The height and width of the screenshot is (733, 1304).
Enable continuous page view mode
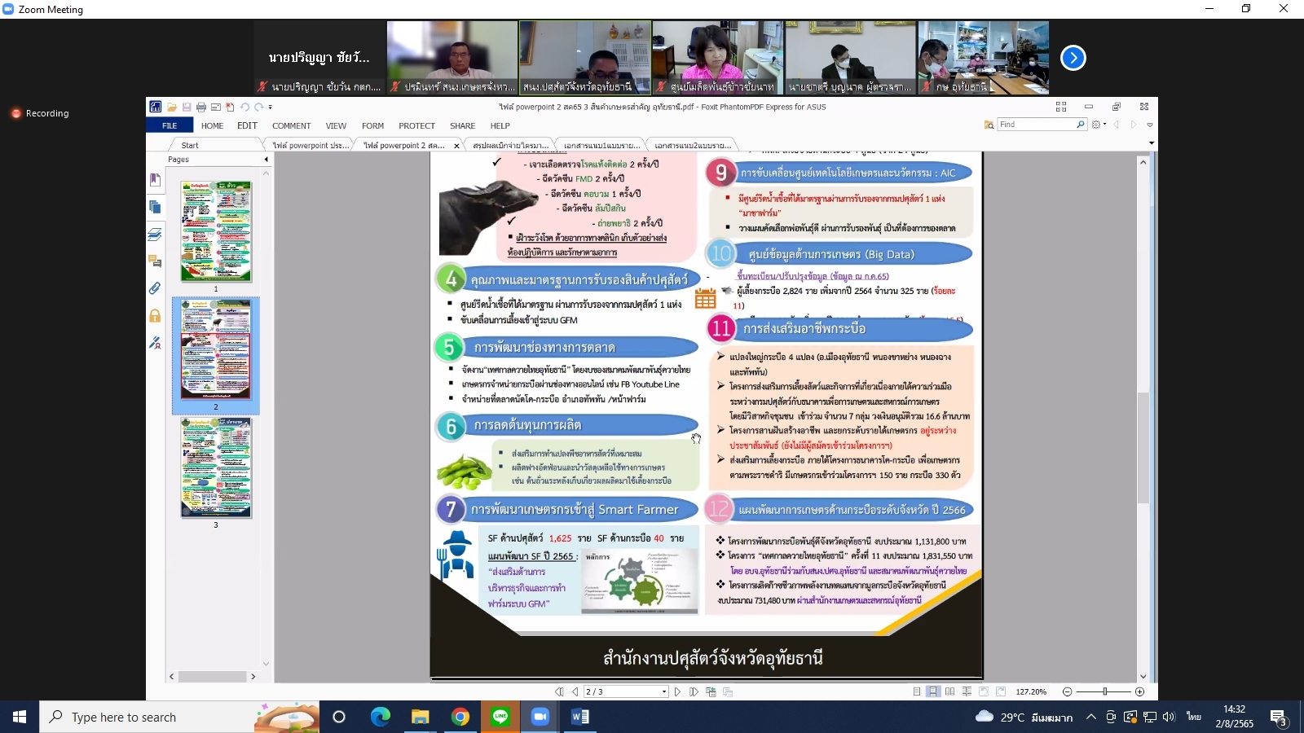[x=933, y=691]
